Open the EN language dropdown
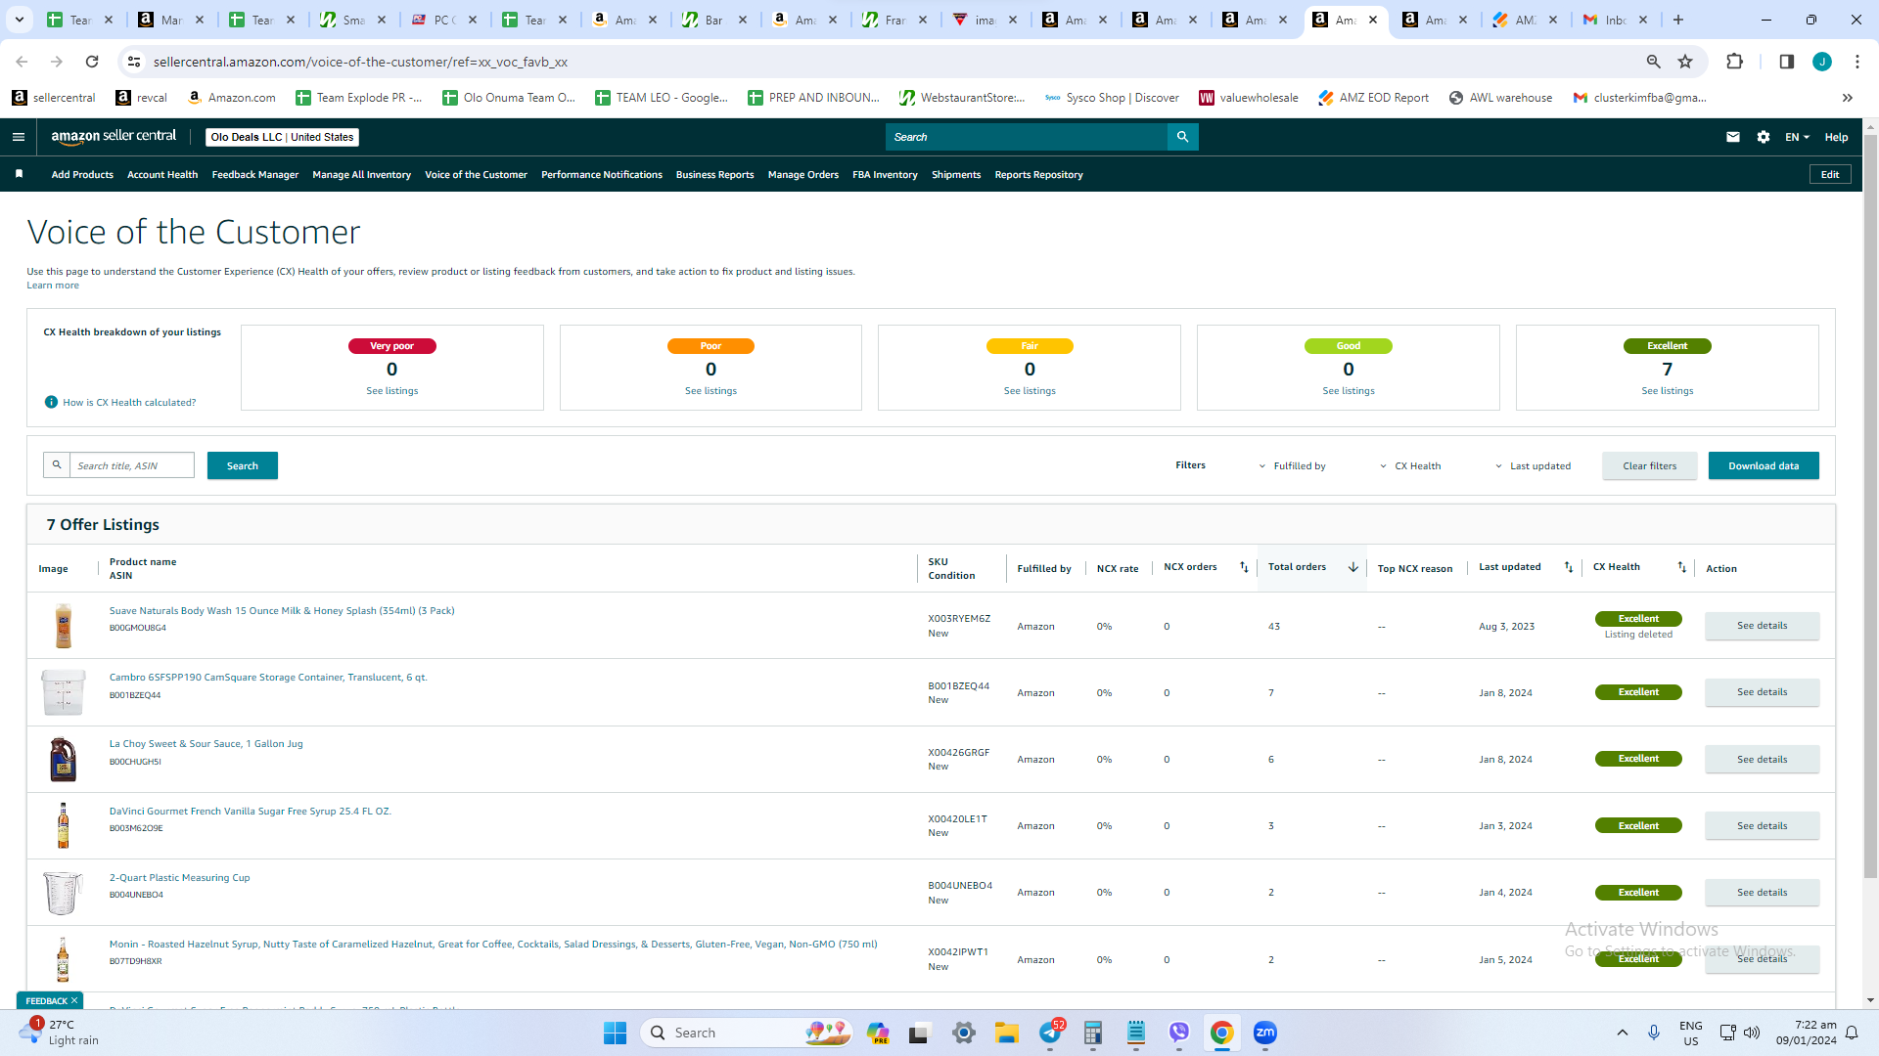The width and height of the screenshot is (1879, 1056). [1797, 137]
